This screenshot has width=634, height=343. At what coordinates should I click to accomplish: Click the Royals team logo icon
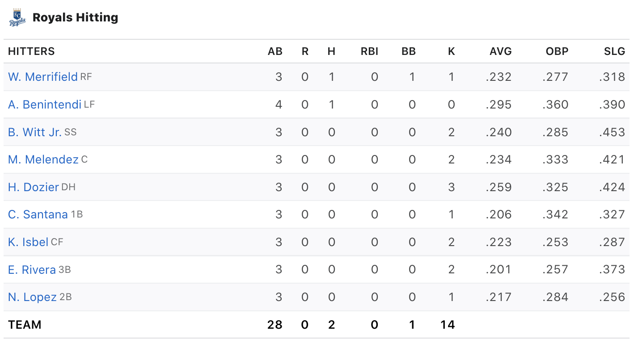click(17, 17)
